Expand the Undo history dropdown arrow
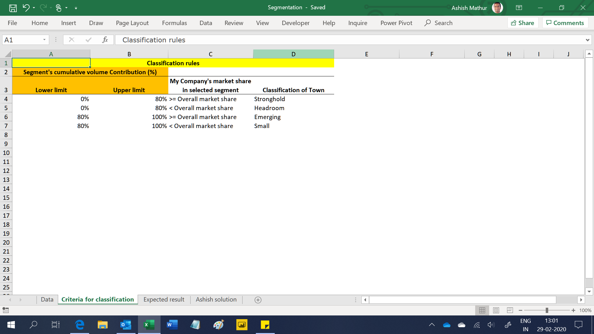Screen dimensions: 594x334 coord(34,8)
